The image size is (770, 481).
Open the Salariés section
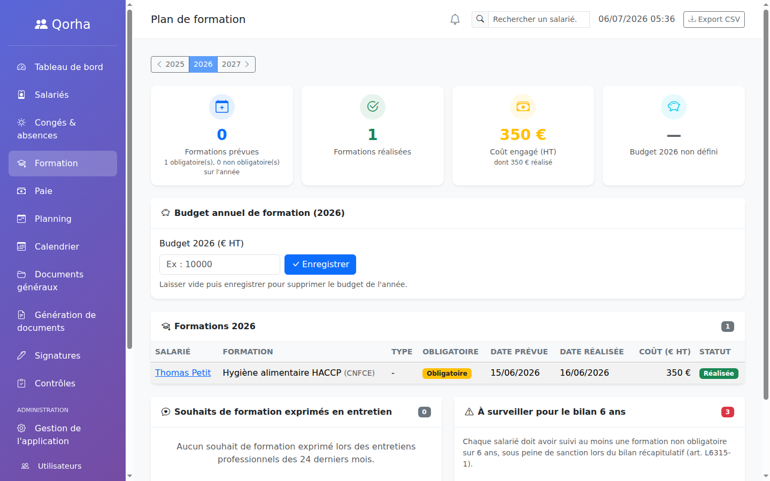click(x=63, y=95)
